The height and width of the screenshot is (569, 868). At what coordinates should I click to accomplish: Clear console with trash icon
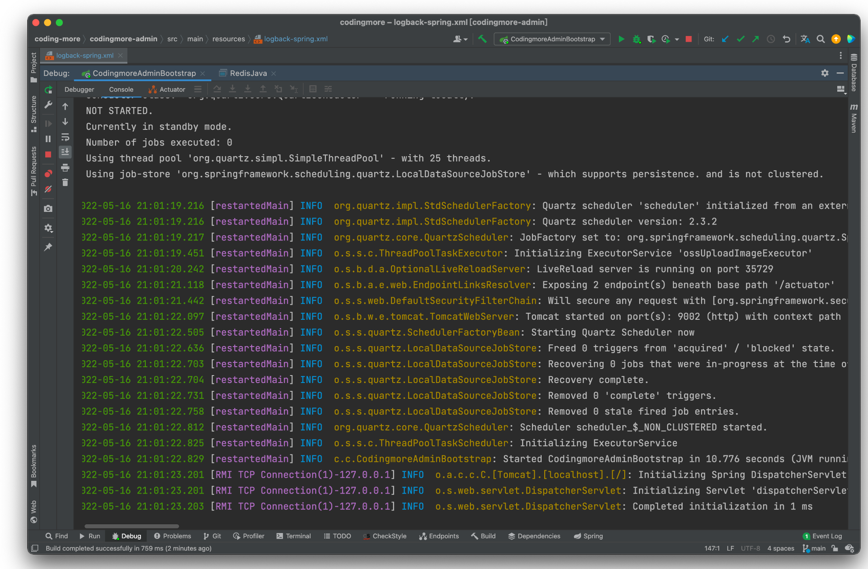tap(65, 183)
